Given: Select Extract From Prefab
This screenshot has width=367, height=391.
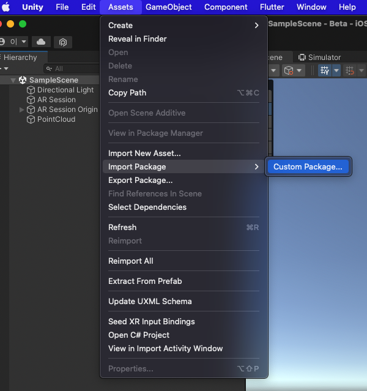Looking at the screenshot, I should tap(183, 281).
